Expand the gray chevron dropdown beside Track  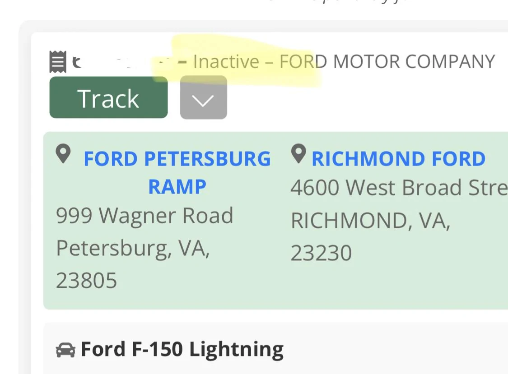[x=203, y=98]
